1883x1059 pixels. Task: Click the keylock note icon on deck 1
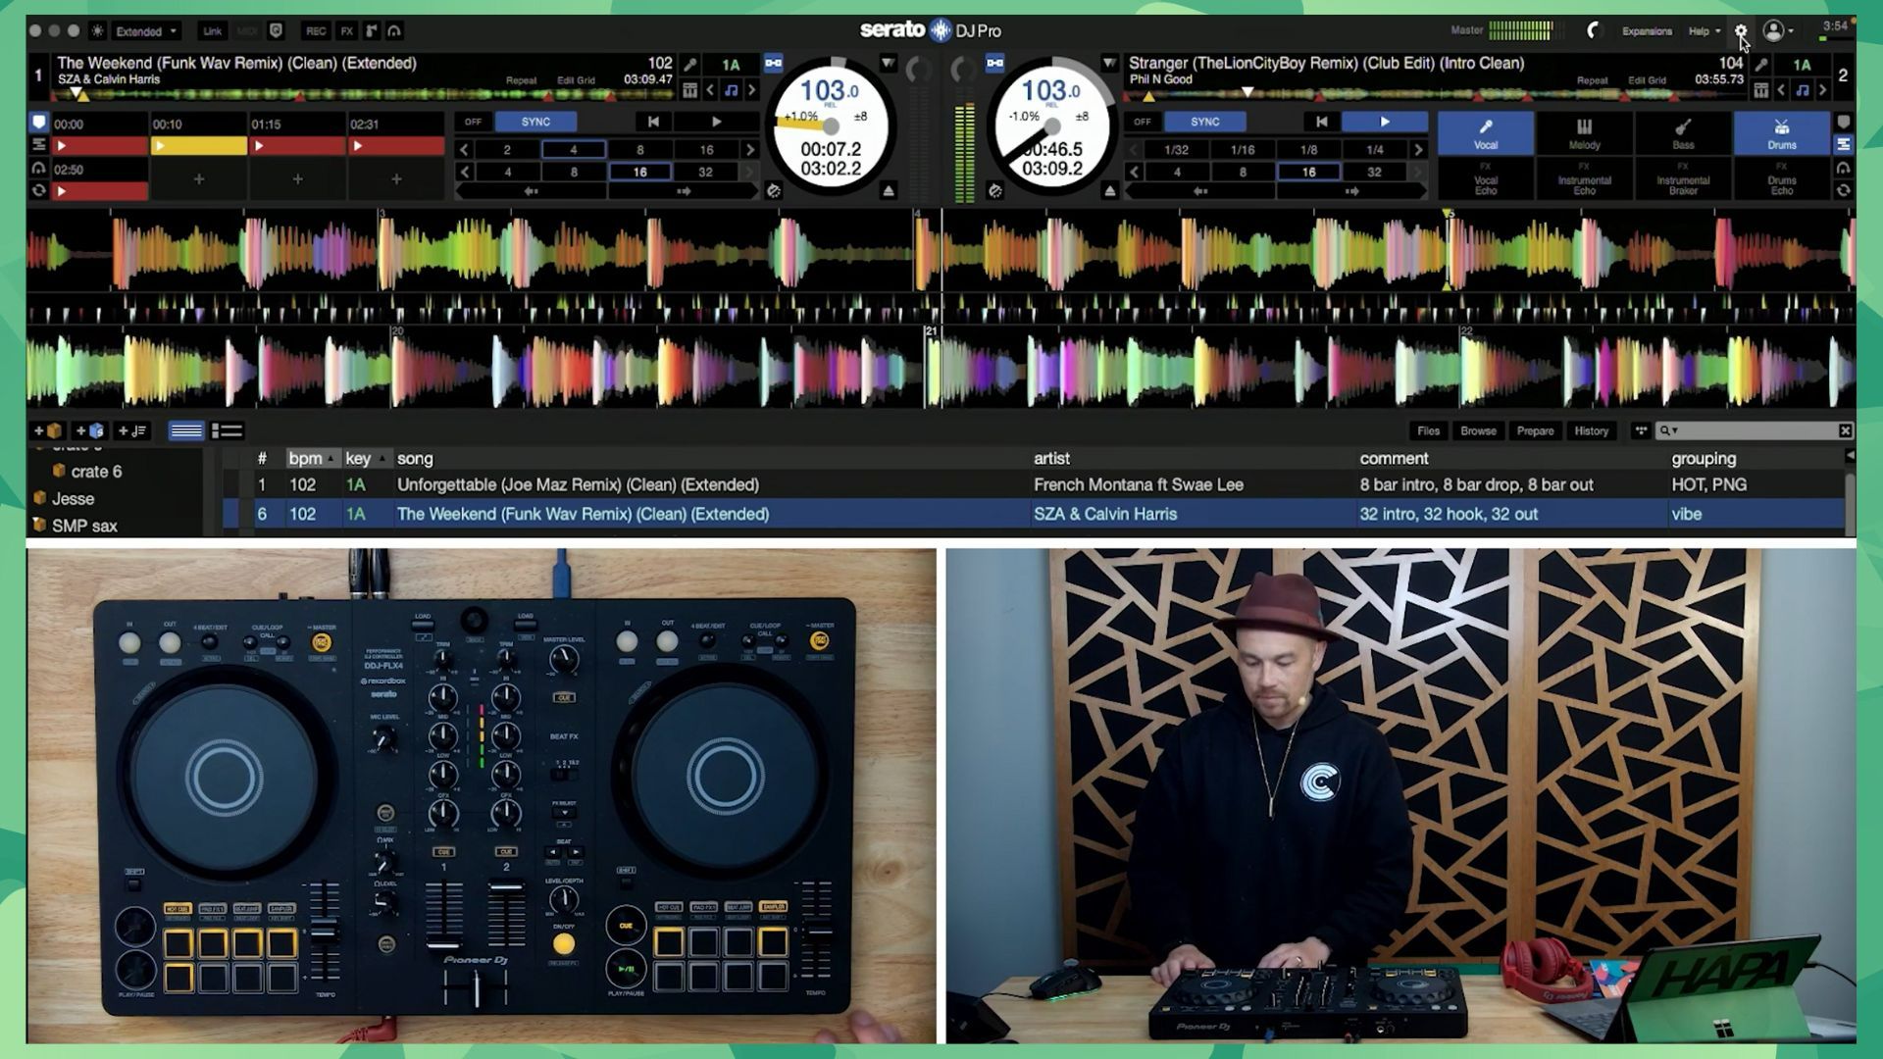click(731, 90)
